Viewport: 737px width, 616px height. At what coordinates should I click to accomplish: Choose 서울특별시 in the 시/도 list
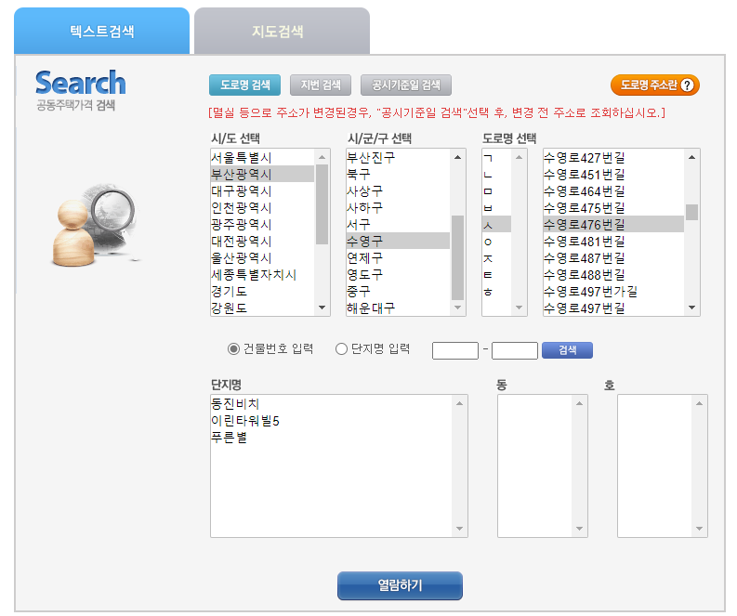click(x=262, y=157)
